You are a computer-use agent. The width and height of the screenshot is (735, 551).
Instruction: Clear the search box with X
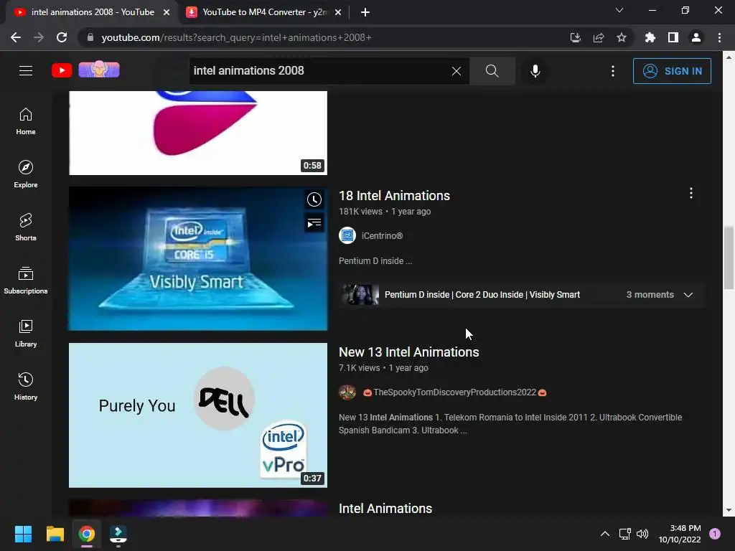(x=456, y=71)
